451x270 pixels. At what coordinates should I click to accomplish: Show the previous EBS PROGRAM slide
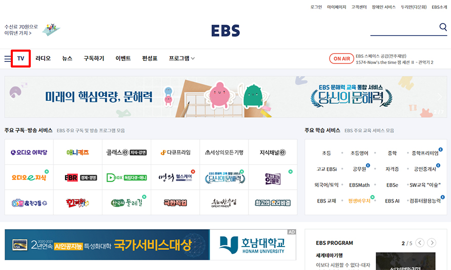(420, 243)
